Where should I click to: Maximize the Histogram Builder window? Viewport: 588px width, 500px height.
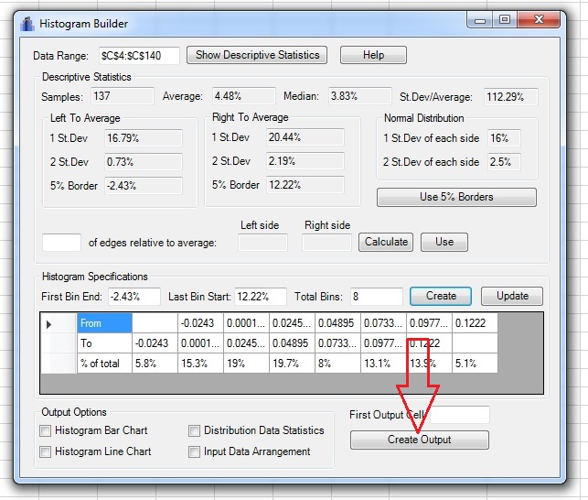(x=505, y=19)
